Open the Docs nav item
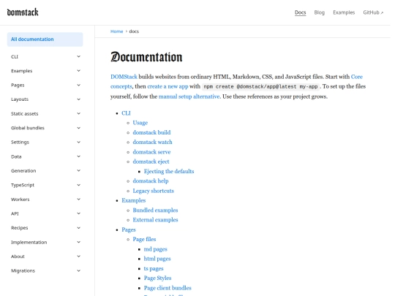The width and height of the screenshot is (395, 296). 301,12
